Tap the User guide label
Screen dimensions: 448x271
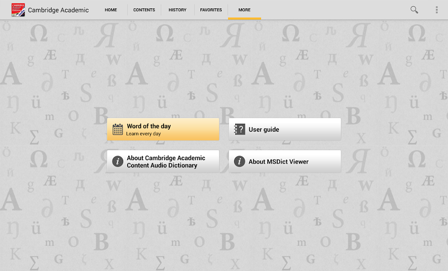point(264,129)
